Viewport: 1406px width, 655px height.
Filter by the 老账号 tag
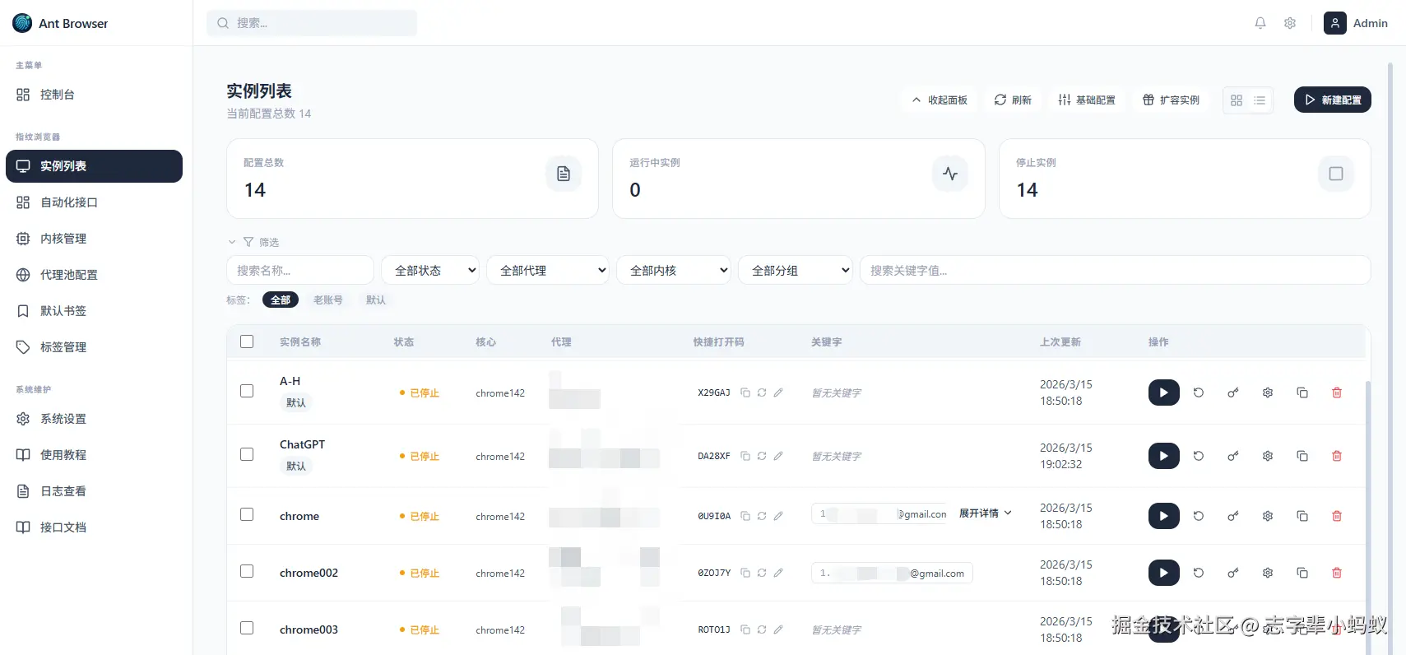coord(328,300)
